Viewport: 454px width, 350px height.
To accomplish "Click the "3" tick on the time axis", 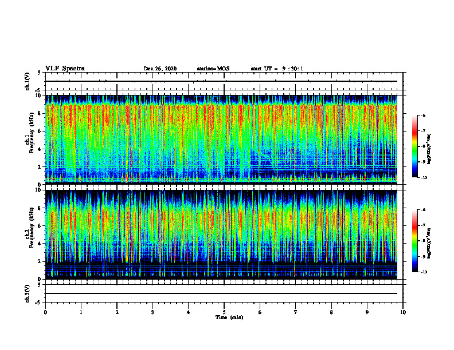I will coord(152,312).
